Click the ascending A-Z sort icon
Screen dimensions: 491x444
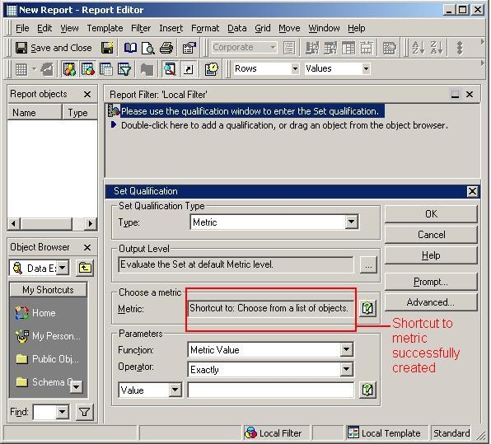click(x=419, y=48)
